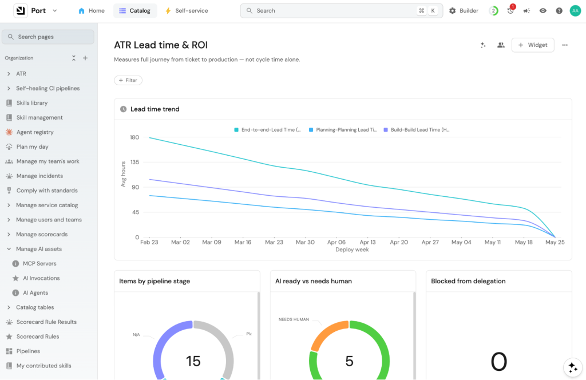Viewport: 586px width, 380px height.
Task: Open Manage my team's work
Action: (x=47, y=161)
